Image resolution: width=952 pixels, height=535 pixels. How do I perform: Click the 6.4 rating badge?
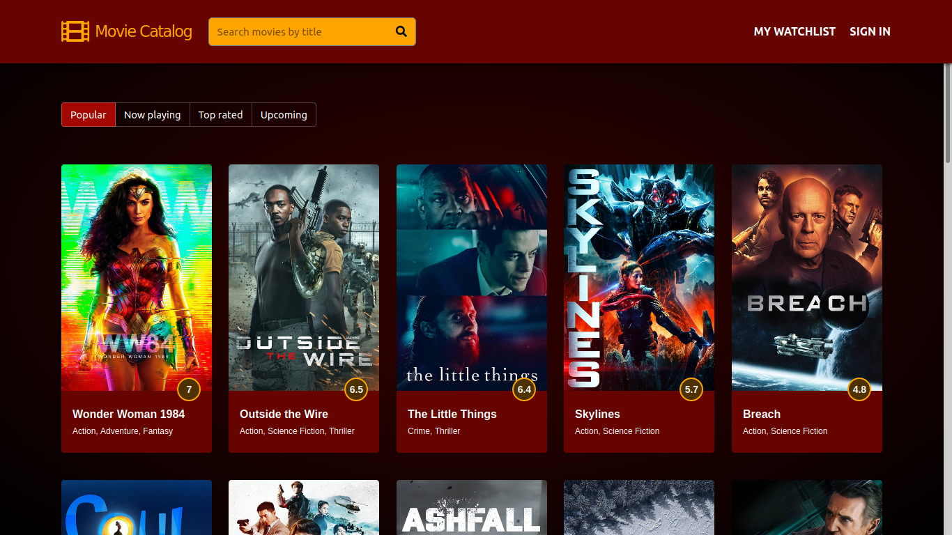coord(524,389)
